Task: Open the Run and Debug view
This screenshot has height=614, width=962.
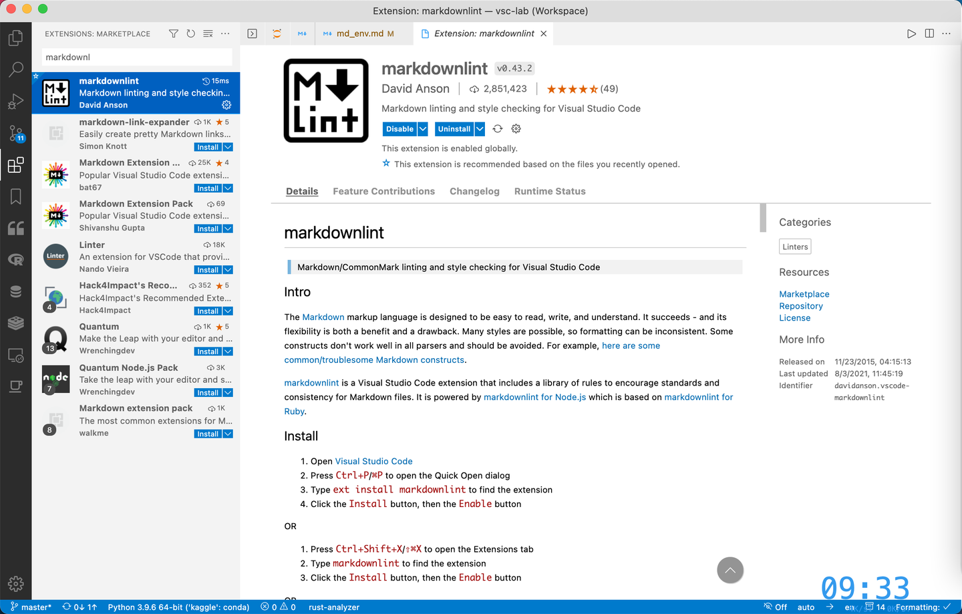Action: 16,101
